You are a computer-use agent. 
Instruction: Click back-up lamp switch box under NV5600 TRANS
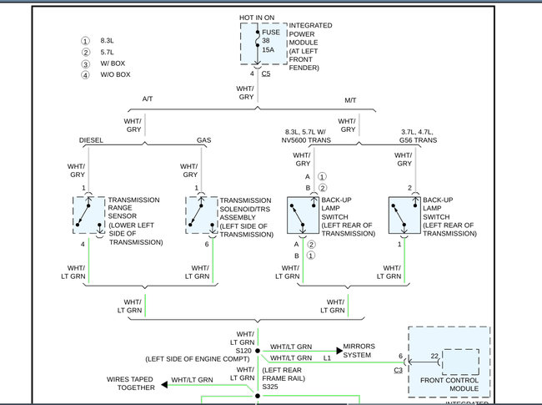point(304,215)
